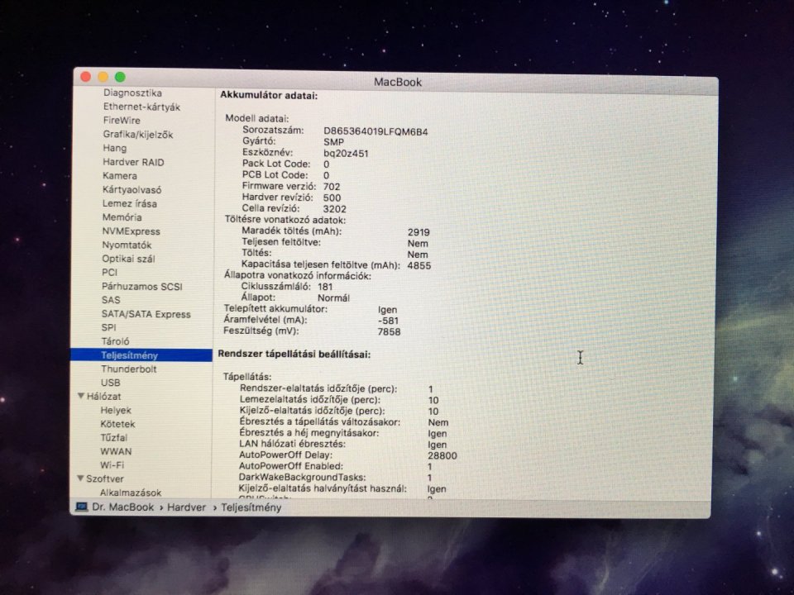Click DarkWakeBackgroundTasks label

(x=302, y=477)
